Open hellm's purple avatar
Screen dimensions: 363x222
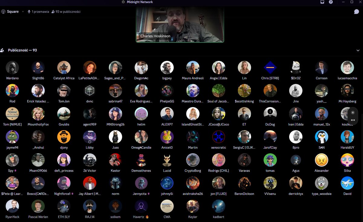click(x=141, y=114)
